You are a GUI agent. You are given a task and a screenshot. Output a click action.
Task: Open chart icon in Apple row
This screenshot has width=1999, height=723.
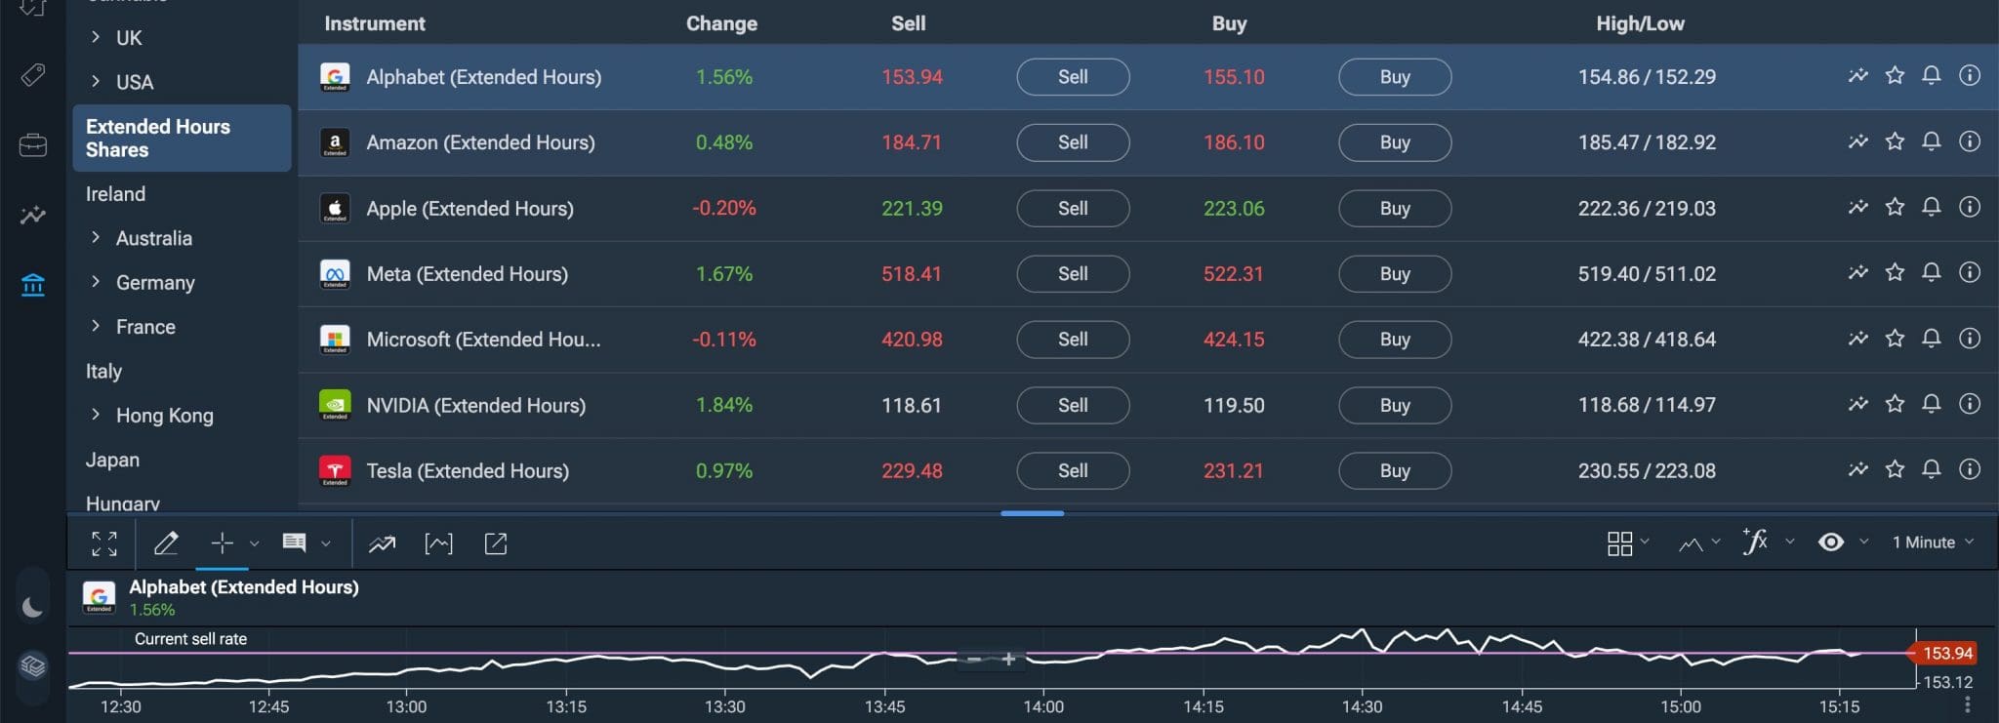pos(1857,207)
